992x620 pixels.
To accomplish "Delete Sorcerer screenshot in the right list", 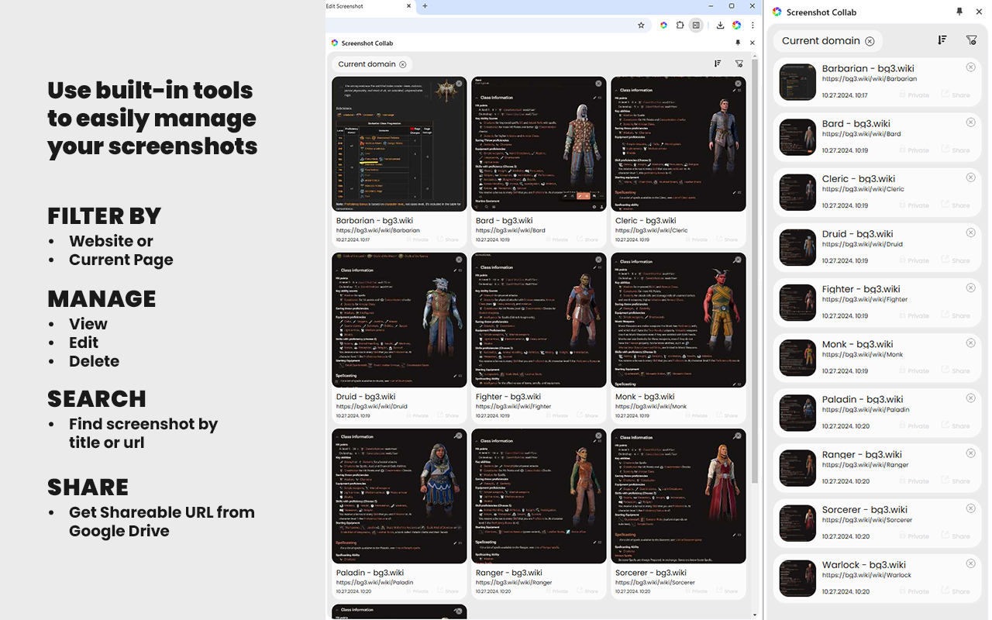I will (971, 508).
